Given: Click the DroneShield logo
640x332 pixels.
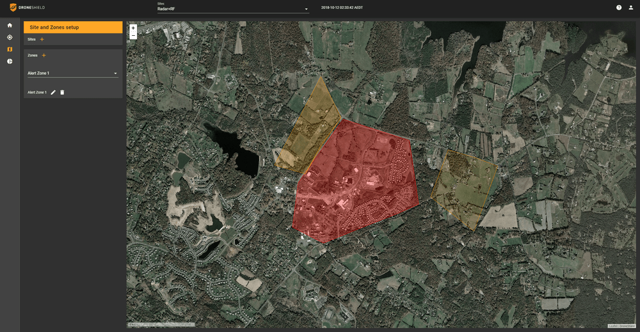Looking at the screenshot, I should point(27,8).
